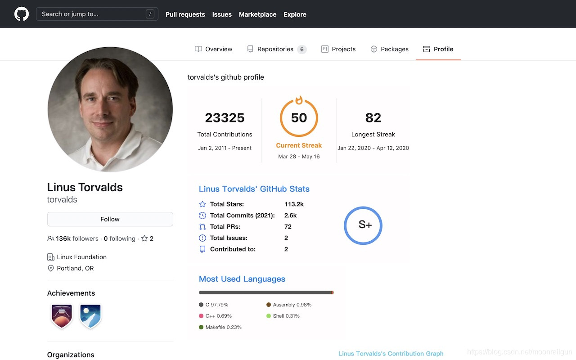Click the C 97.79% gray color dot
The height and width of the screenshot is (360, 576).
tap(201, 305)
